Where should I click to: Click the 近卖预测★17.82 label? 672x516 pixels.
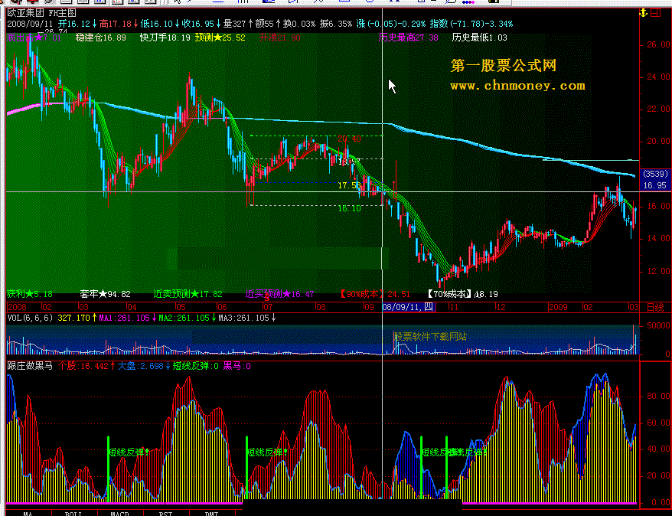[188, 295]
